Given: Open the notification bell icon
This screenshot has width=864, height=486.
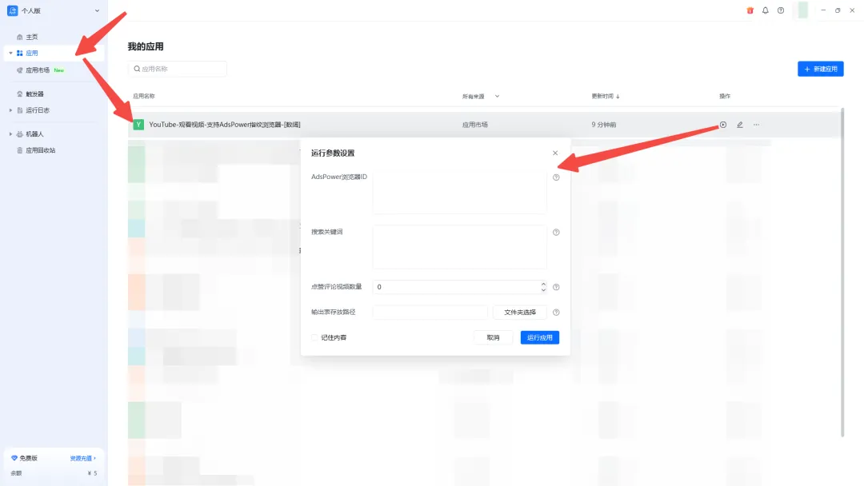Looking at the screenshot, I should click(x=766, y=10).
